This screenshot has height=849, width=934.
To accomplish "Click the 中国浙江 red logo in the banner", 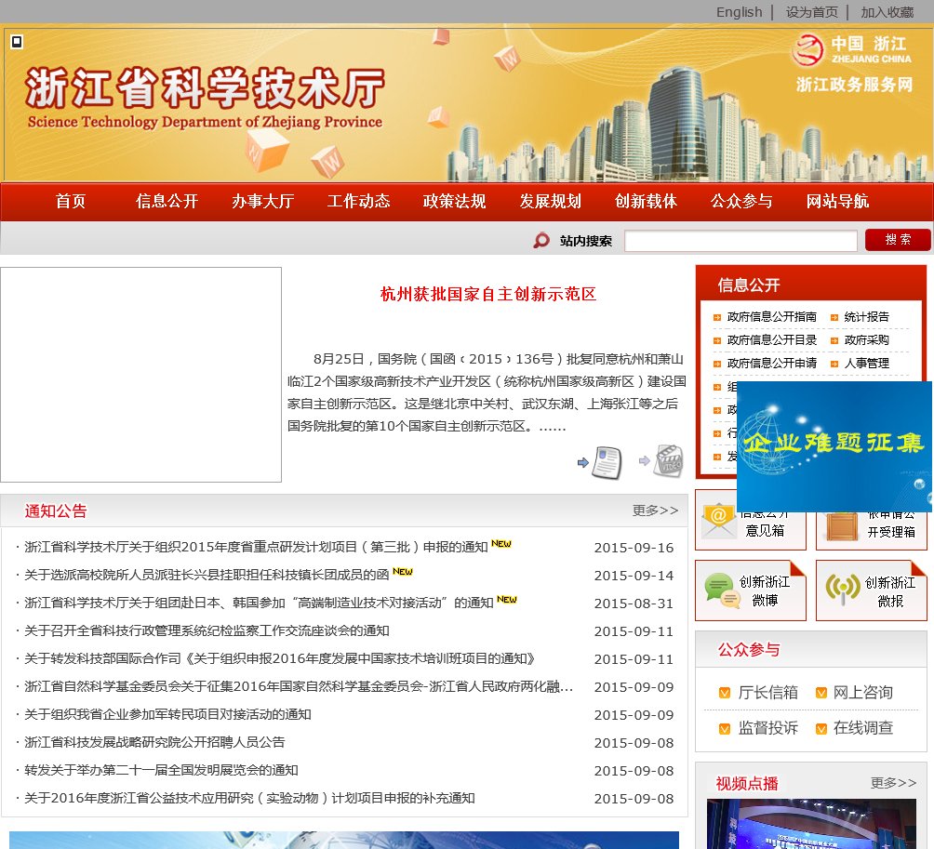I will (x=807, y=50).
